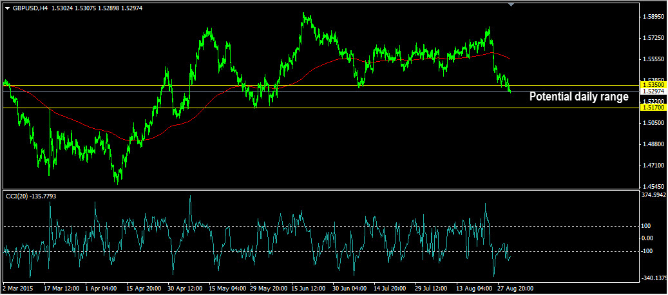The width and height of the screenshot is (668, 295).
Task: Click the 1.58950 price axis label
Action: point(654,17)
